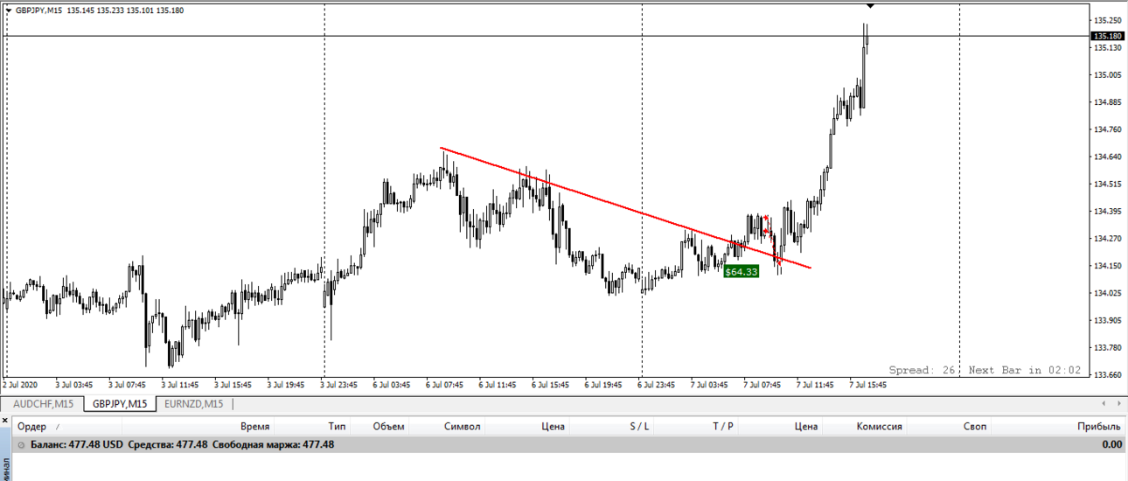The width and height of the screenshot is (1128, 481).
Task: Click the sort indicator next to Ордер
Action: [59, 428]
